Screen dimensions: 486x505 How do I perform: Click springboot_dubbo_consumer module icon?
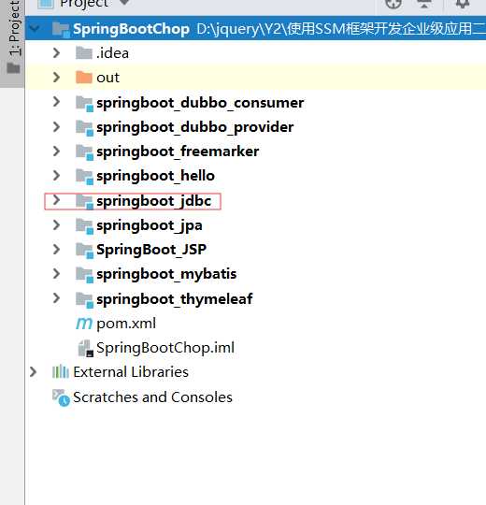tap(85, 104)
